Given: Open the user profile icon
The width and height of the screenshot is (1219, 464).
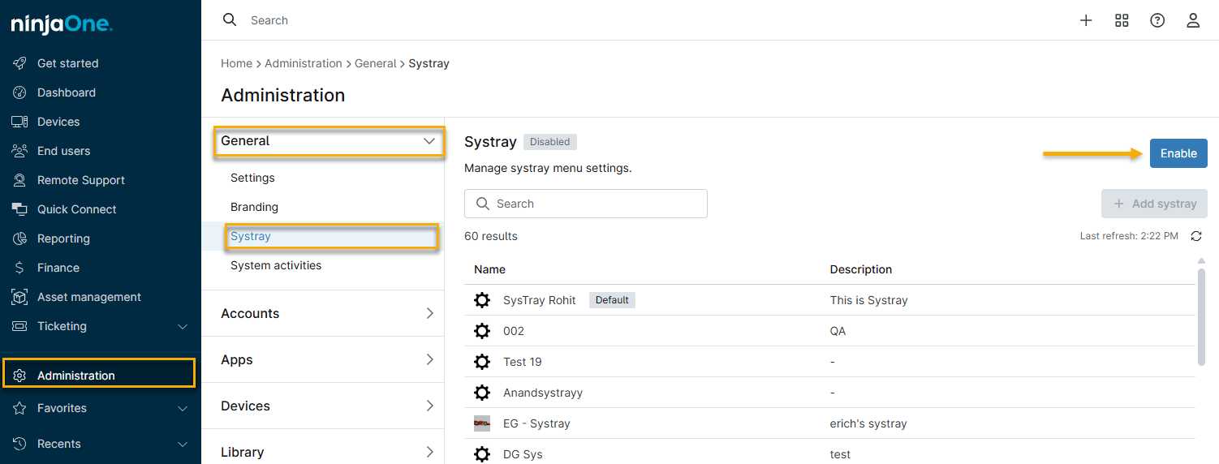Looking at the screenshot, I should click(1193, 20).
